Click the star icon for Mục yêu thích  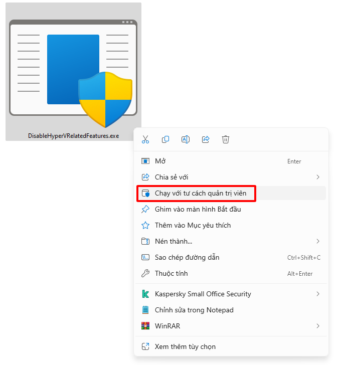[x=145, y=225]
